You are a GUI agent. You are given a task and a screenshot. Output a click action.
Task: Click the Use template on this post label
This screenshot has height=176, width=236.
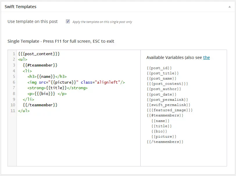click(33, 21)
